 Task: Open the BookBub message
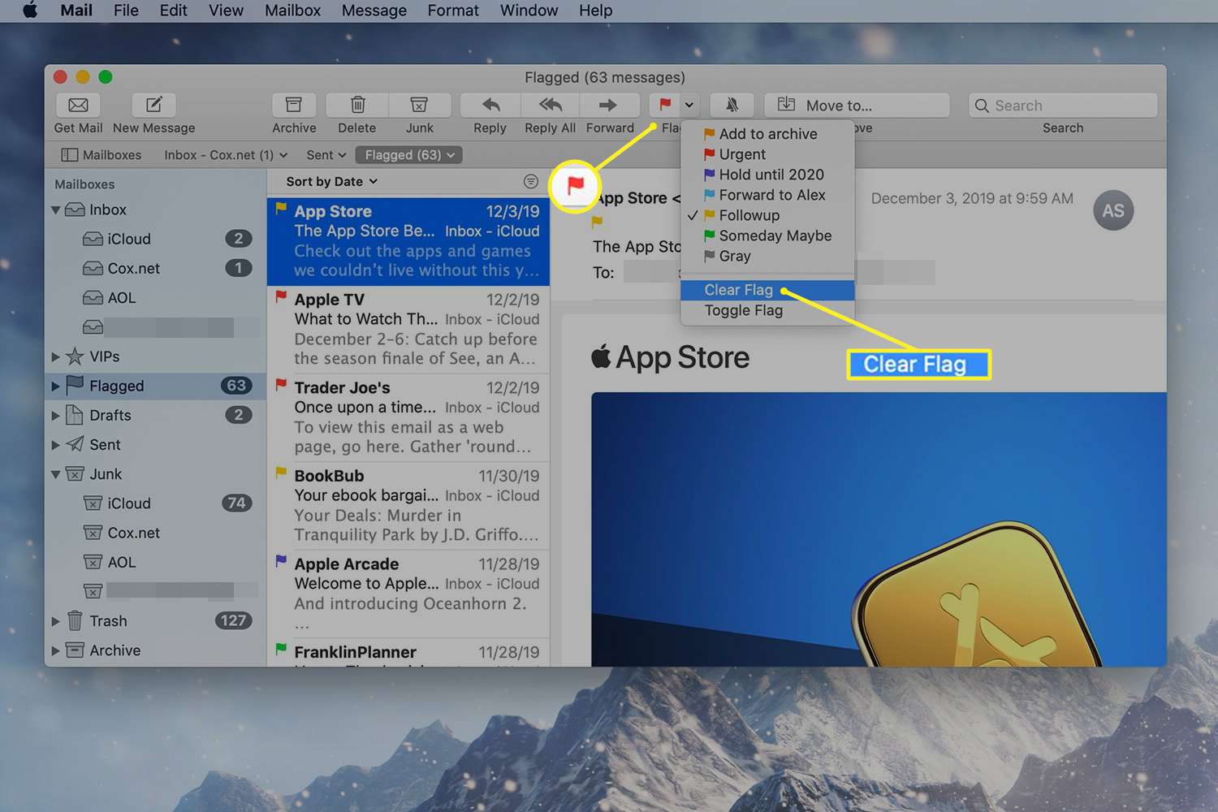point(408,505)
